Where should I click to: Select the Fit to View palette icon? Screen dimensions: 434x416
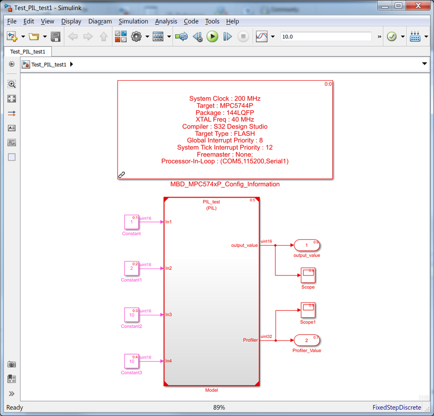[12, 98]
